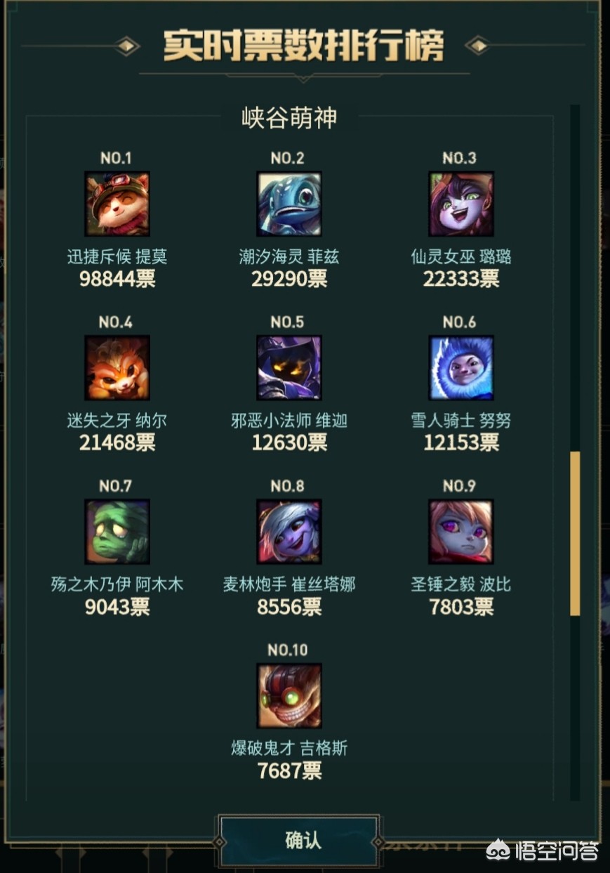
Task: Select Veigar portrait ranked NO.5
Action: click(289, 368)
